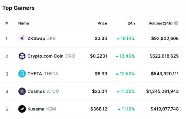Viewport: 186px width, 119px height.
Task: Sort by the Price column header
Action: click(102, 23)
